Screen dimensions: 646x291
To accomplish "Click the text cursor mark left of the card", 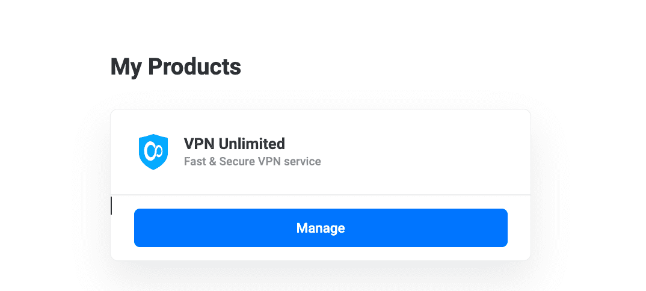I will pyautogui.click(x=111, y=206).
